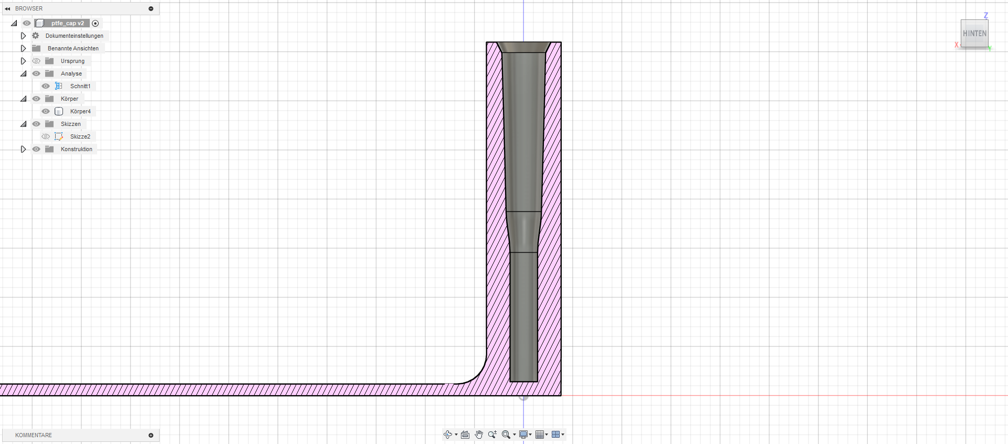Hide the Analyse folder via eye icon
This screenshot has height=444, width=1008.
[36, 73]
